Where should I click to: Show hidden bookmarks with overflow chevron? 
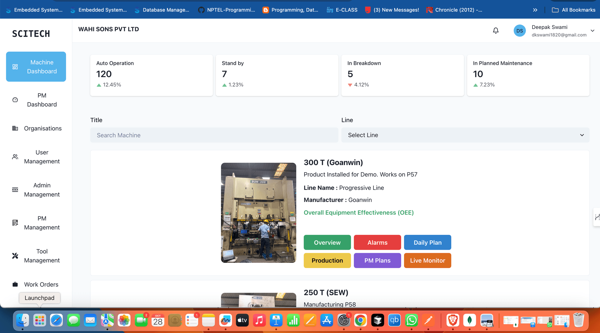[x=535, y=10]
